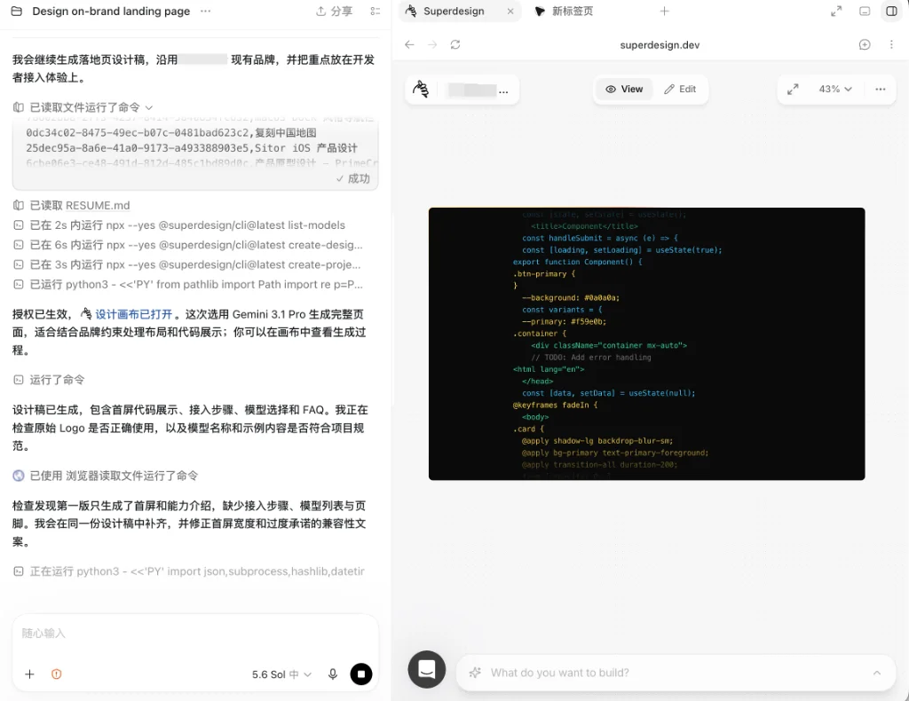The image size is (909, 701).
Task: Open the task list icon beside 分享
Action: pos(375,11)
